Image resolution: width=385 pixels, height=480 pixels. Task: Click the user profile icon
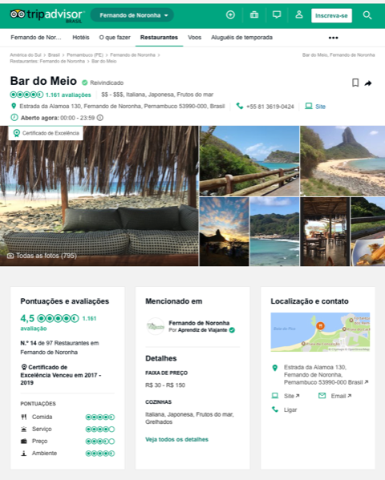tap(299, 14)
